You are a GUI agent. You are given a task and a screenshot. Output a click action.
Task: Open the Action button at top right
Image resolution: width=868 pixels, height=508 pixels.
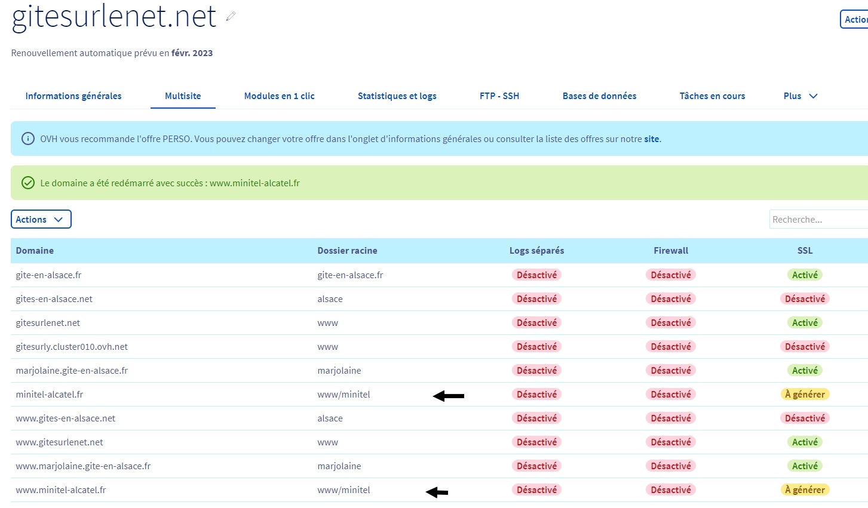854,19
